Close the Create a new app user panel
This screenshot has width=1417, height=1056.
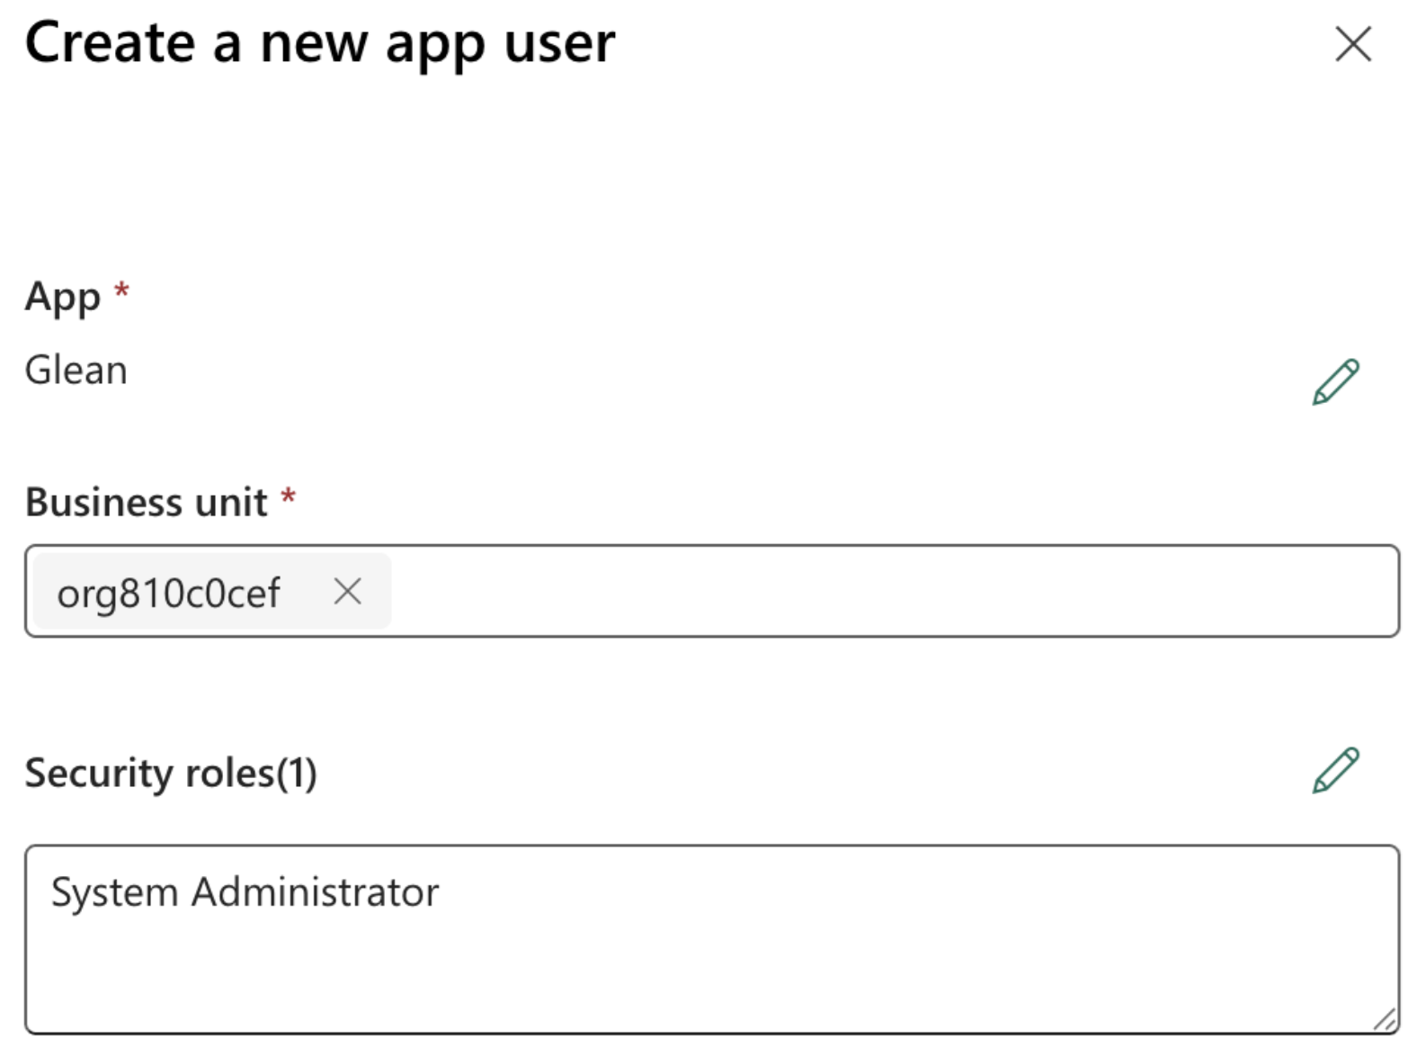coord(1352,44)
